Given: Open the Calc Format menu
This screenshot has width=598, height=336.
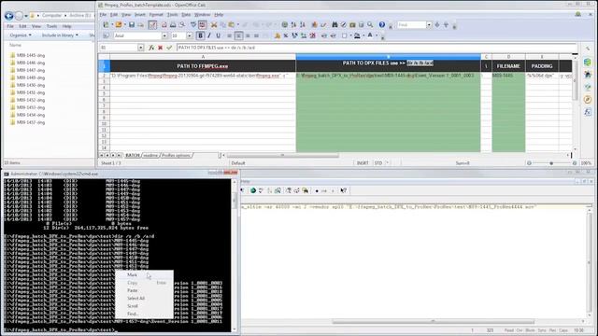Looking at the screenshot, I should click(156, 15).
